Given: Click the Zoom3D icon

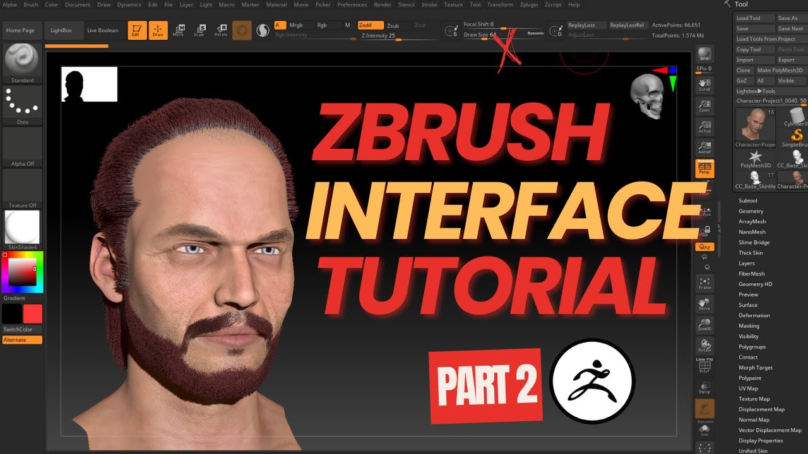Looking at the screenshot, I should [x=704, y=325].
